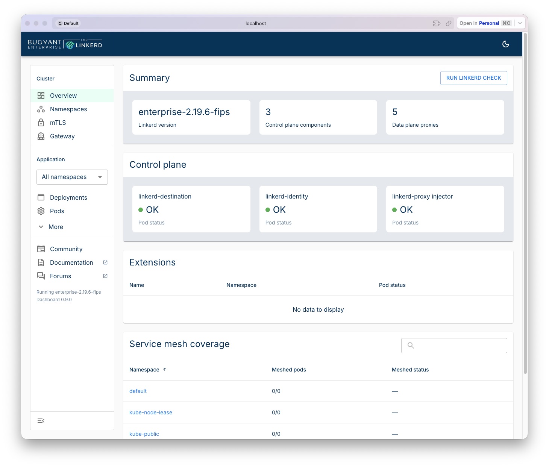Select the Overview icon in sidebar
The width and height of the screenshot is (549, 467).
pos(41,96)
